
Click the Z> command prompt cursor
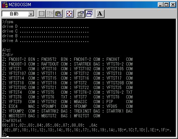[8, 136]
